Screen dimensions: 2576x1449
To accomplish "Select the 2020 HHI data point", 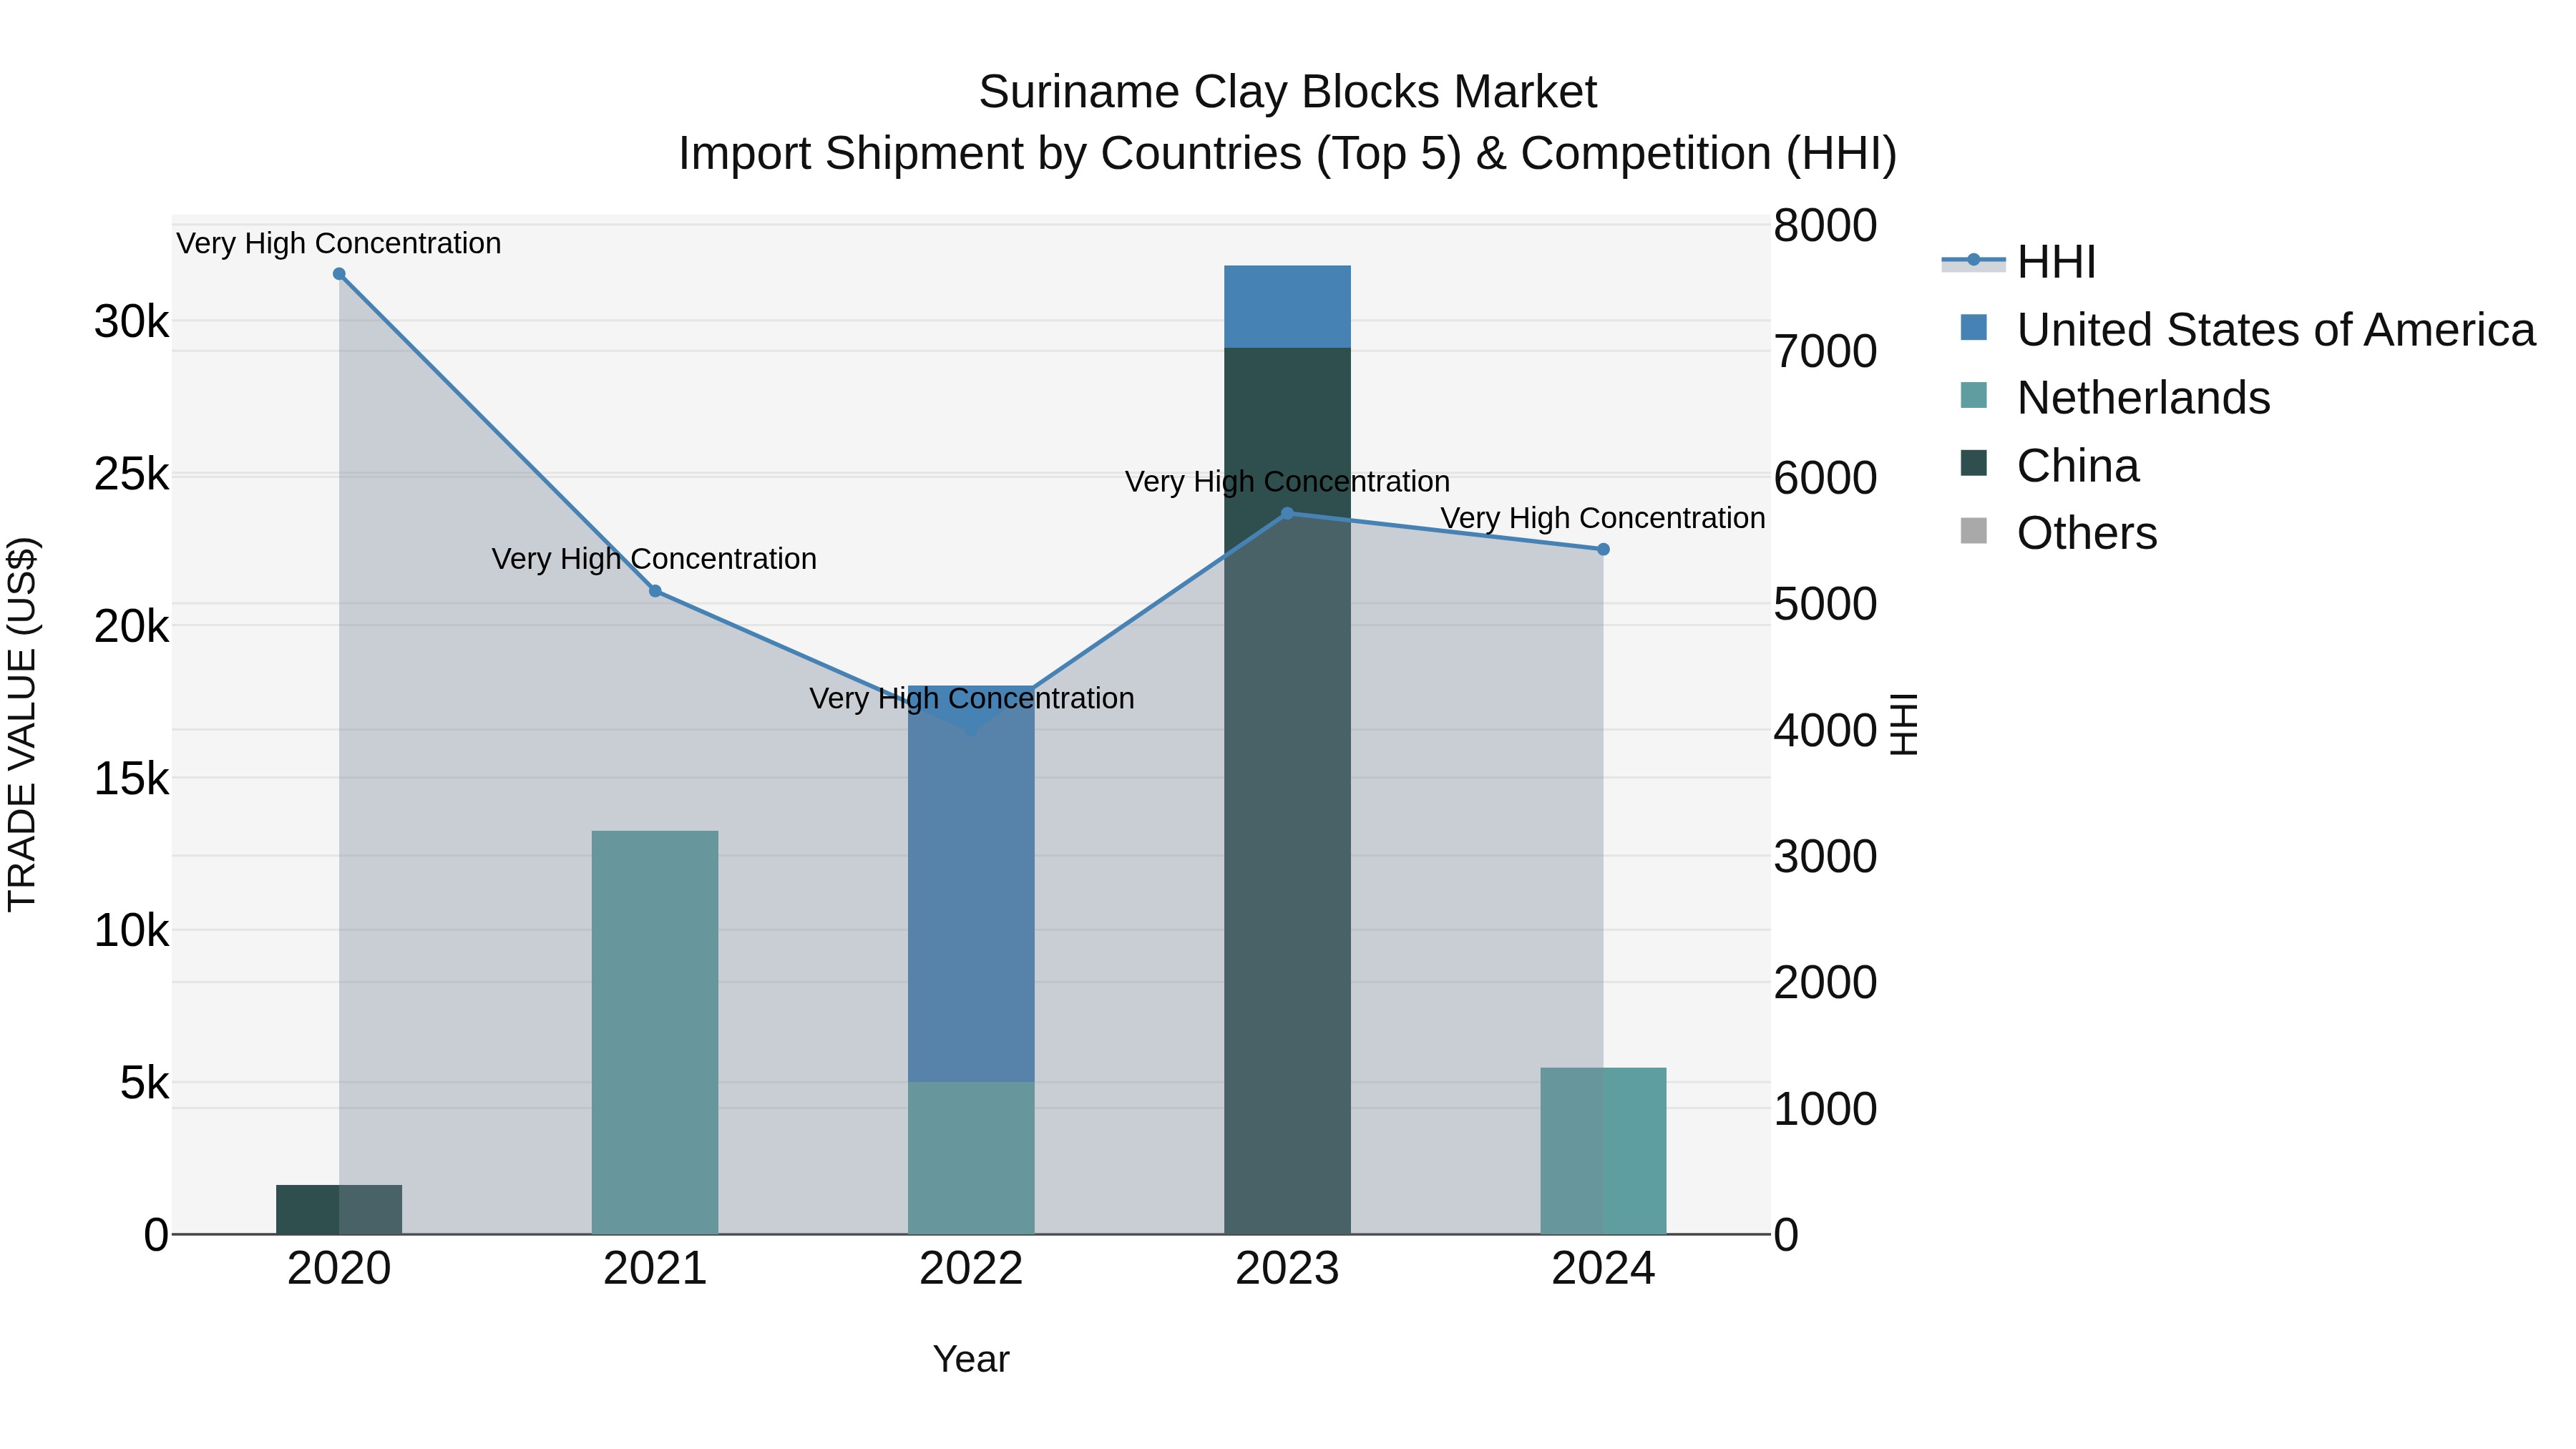I will click(x=339, y=274).
